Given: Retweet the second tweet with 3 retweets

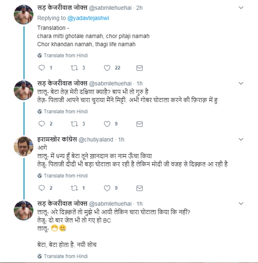Looking at the screenshot, I should coord(74,124).
